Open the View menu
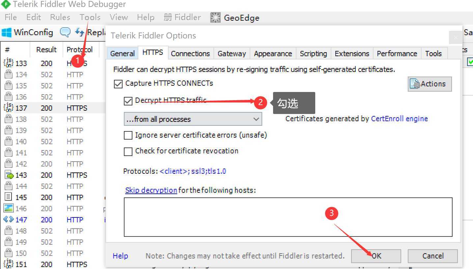Screen dimensions: 473x269 119,17
